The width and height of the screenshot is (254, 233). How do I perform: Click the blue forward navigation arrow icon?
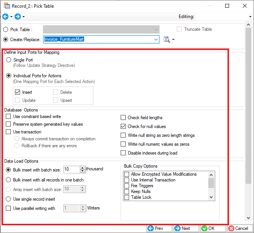click(18, 17)
